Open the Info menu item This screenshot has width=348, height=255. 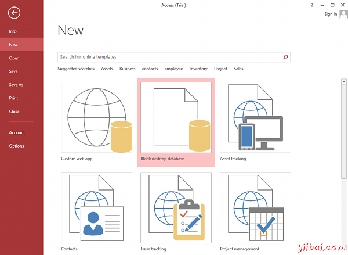click(x=13, y=31)
